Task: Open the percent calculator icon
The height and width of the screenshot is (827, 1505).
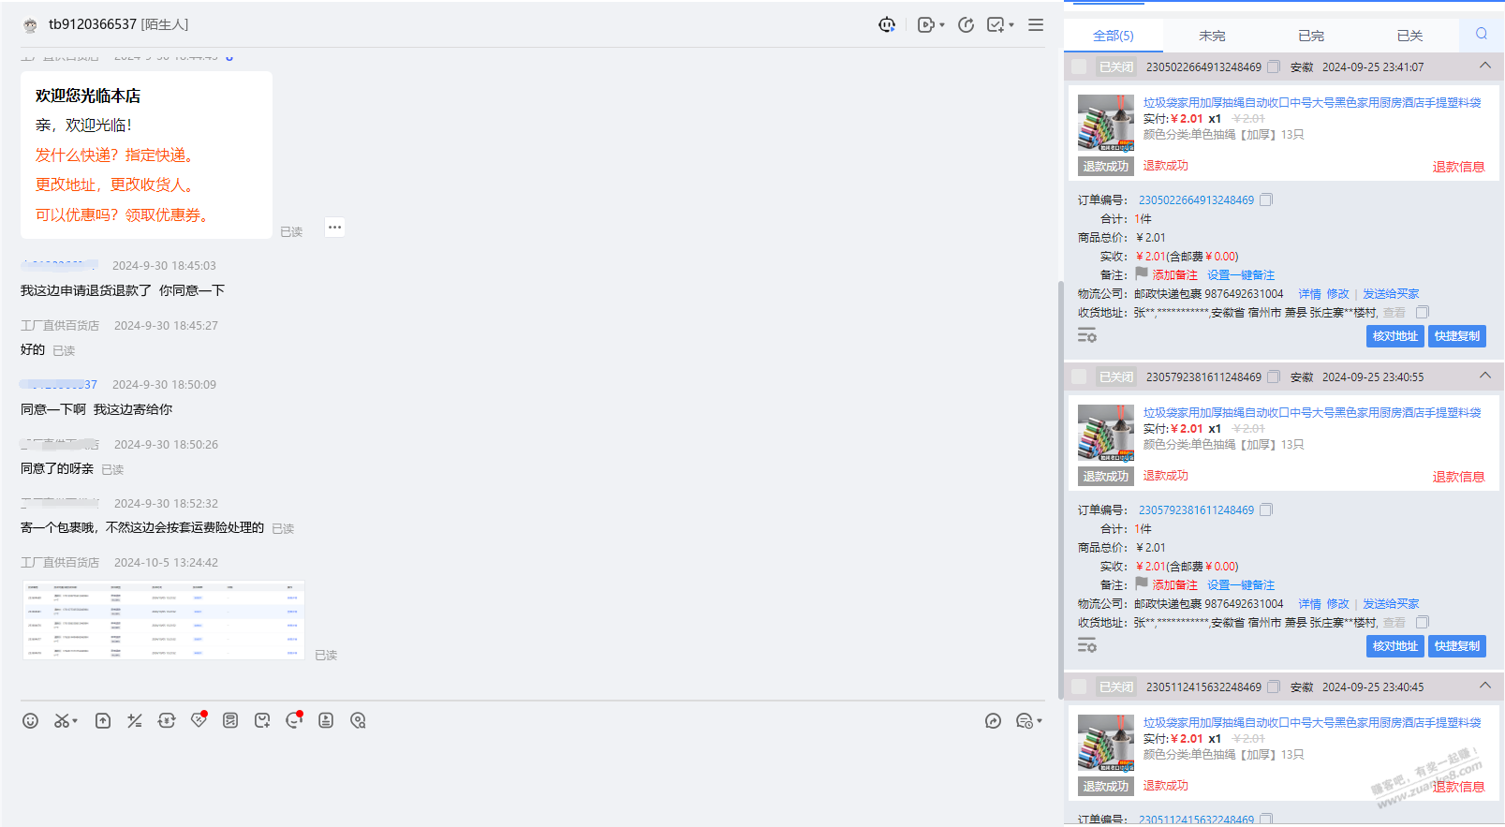Action: click(x=135, y=720)
